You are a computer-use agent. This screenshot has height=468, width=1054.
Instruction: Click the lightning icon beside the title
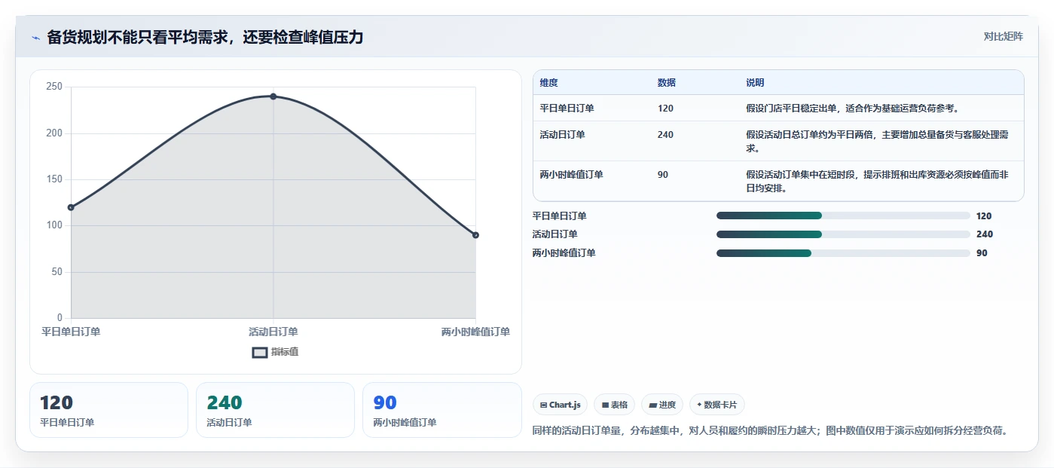(36, 38)
